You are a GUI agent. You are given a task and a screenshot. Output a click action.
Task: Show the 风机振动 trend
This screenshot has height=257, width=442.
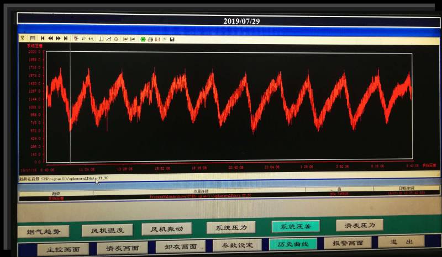point(166,229)
